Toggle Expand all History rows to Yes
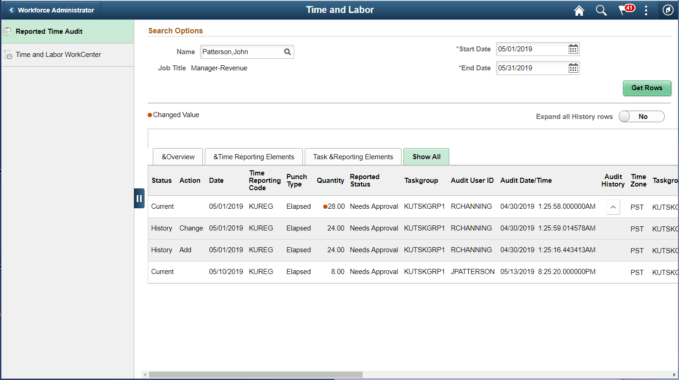Image resolution: width=679 pixels, height=380 pixels. coord(641,116)
